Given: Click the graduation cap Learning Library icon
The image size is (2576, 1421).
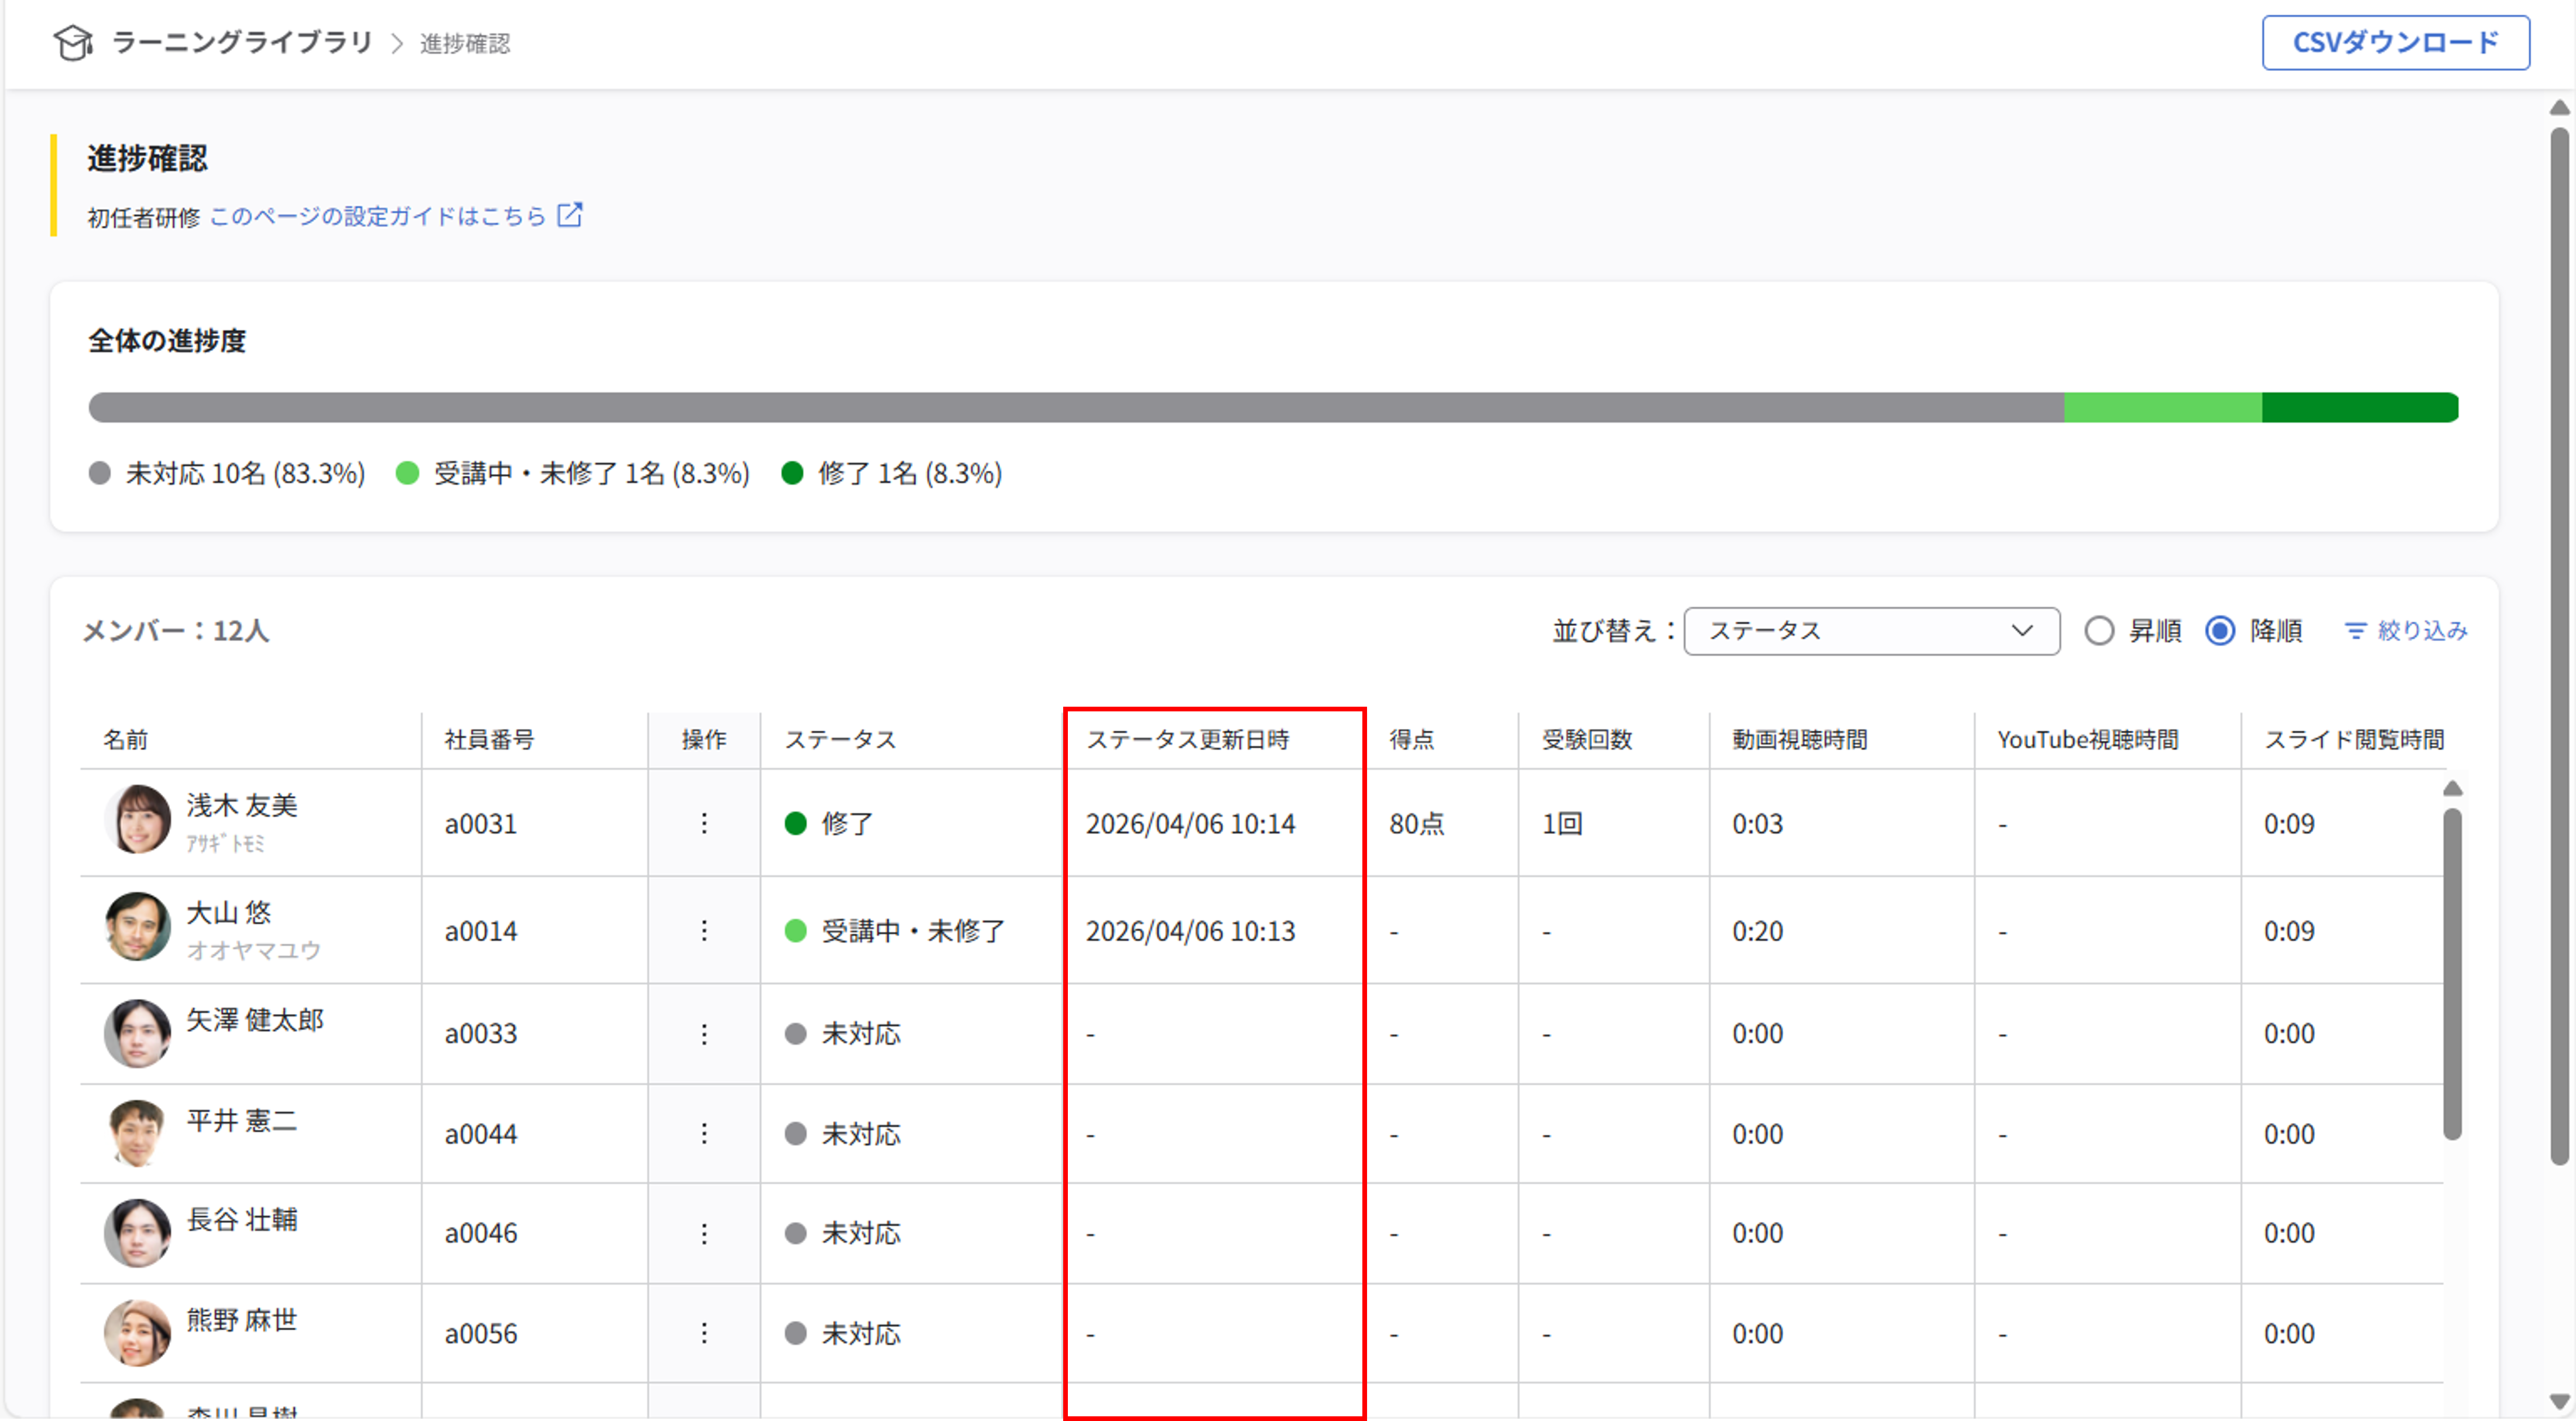Looking at the screenshot, I should click(73, 43).
